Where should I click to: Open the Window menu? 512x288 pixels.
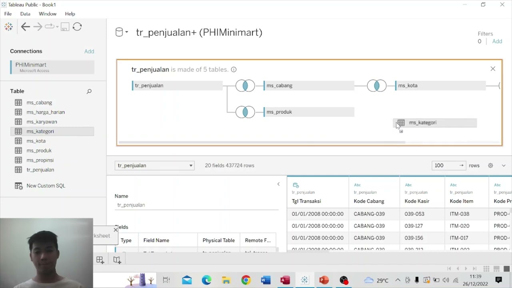coord(48,14)
